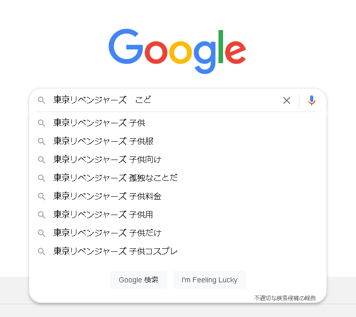The height and width of the screenshot is (317, 356).
Task: Open 不適切な検索候補の報告 link
Action: (285, 298)
